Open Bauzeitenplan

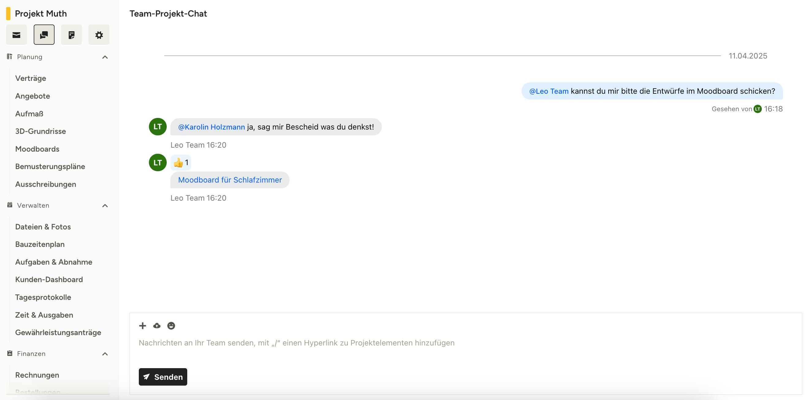pos(40,244)
